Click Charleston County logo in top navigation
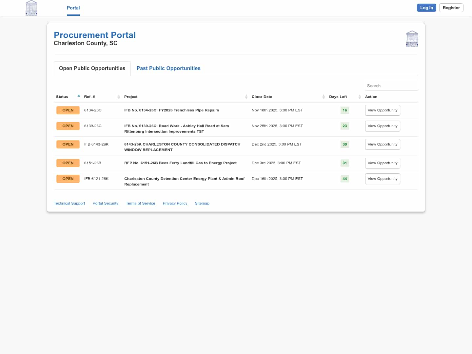Image resolution: width=472 pixels, height=354 pixels. click(31, 8)
